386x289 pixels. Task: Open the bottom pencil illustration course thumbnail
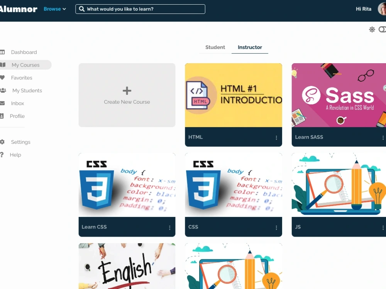coord(234,266)
